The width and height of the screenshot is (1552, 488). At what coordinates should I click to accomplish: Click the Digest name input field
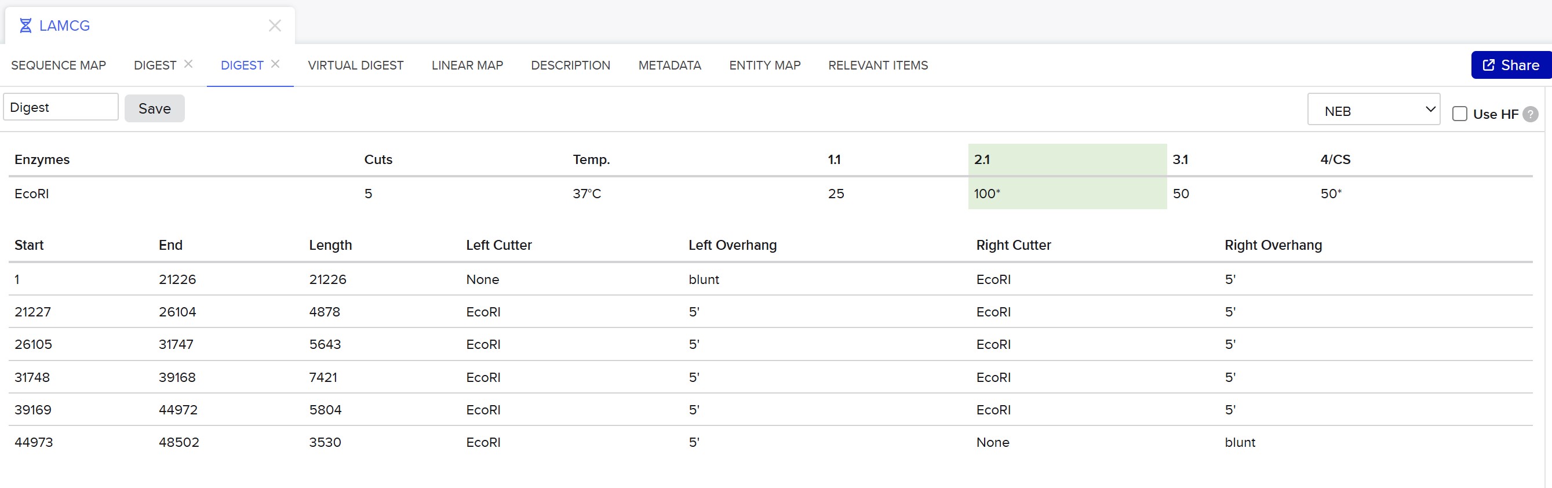[x=61, y=107]
